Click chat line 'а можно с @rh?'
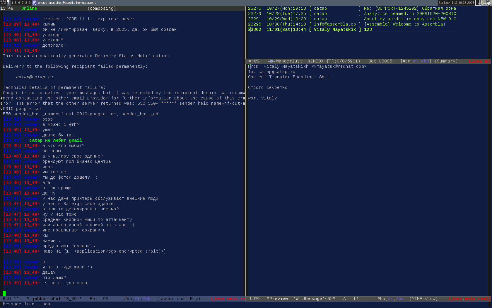Viewport: 492px width, 308px height. [61, 124]
